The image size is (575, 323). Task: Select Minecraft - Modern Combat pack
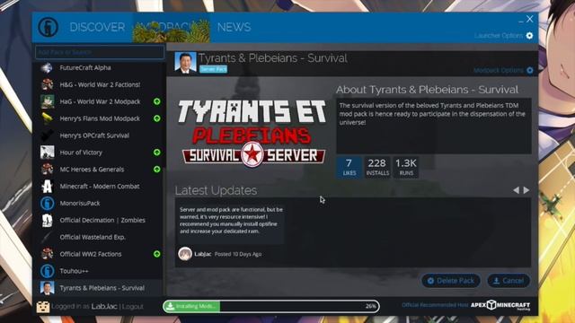[99, 186]
